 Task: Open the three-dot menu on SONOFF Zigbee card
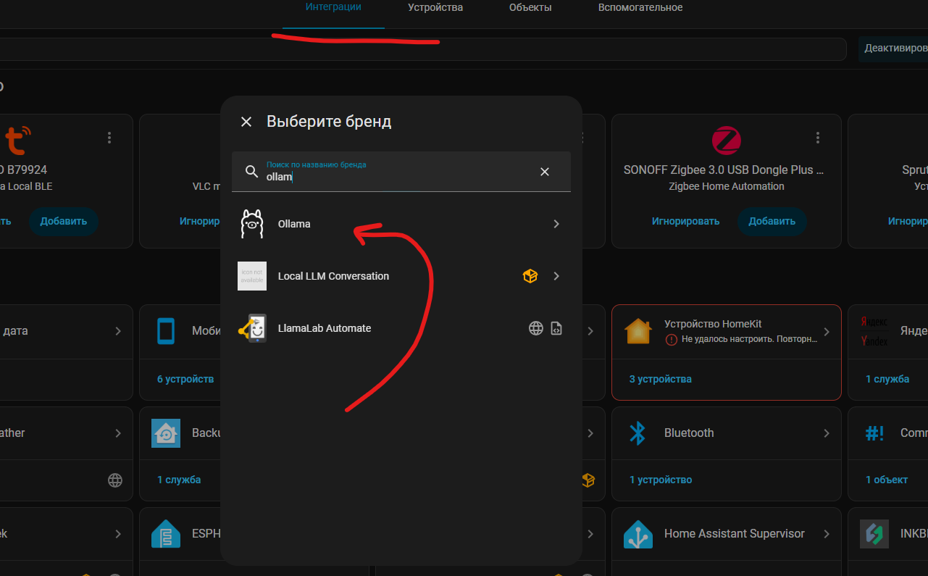click(x=818, y=138)
